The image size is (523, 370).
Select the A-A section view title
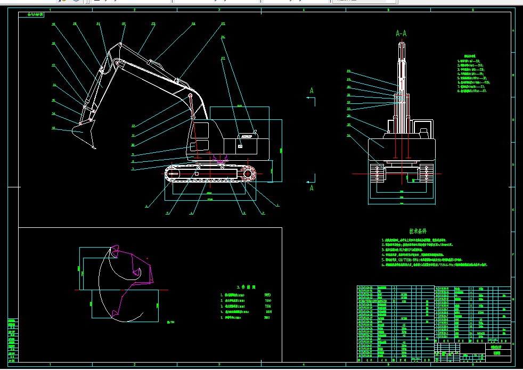click(401, 34)
